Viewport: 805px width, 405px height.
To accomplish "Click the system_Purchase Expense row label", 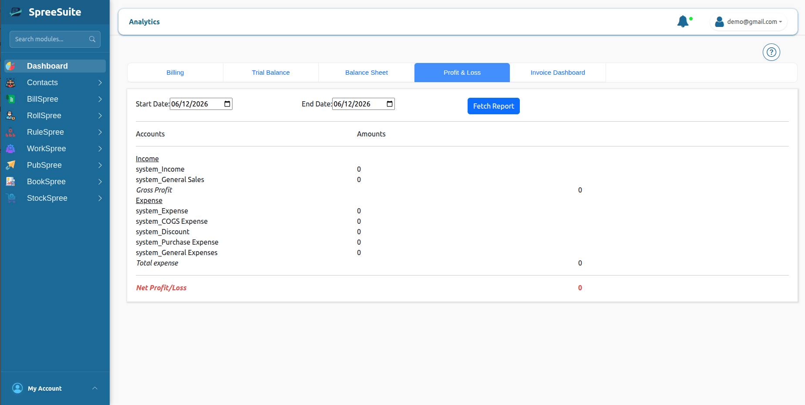I will coord(177,242).
